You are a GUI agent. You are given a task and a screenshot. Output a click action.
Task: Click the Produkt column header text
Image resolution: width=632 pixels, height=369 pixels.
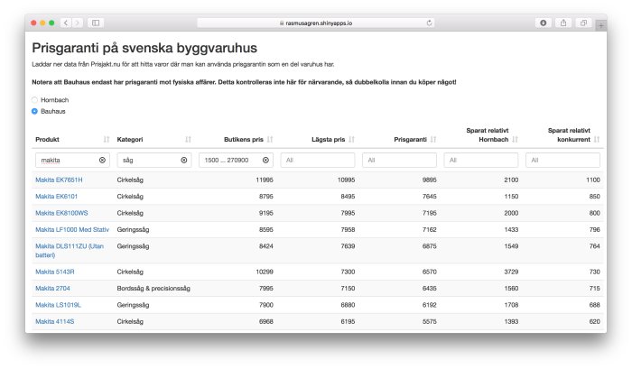pyautogui.click(x=47, y=139)
